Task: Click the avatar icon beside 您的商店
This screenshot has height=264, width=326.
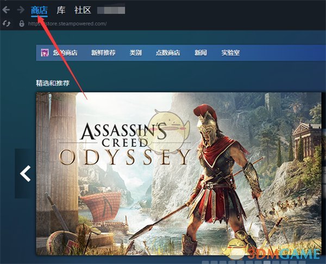Action: coord(45,53)
